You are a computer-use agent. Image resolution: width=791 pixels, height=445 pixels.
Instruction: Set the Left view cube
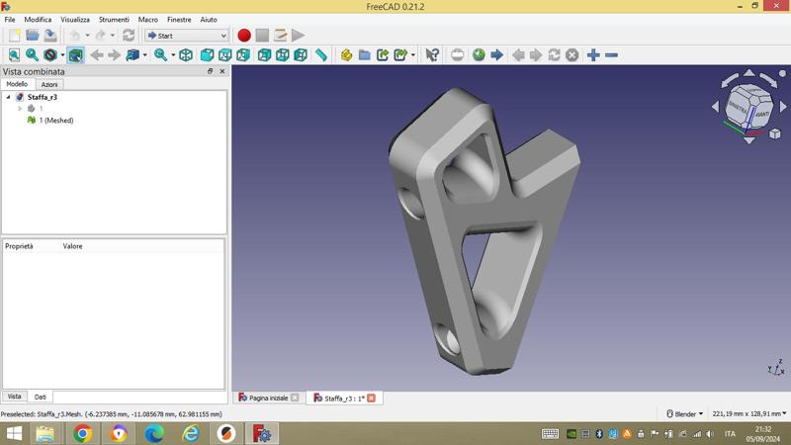pyautogui.click(x=301, y=55)
